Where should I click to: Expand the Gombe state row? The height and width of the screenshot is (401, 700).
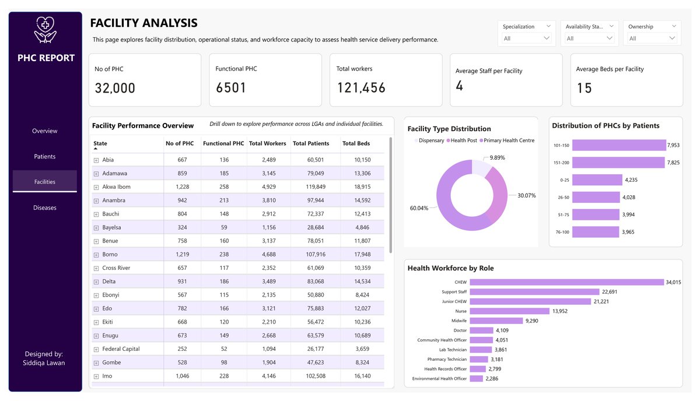(96, 363)
